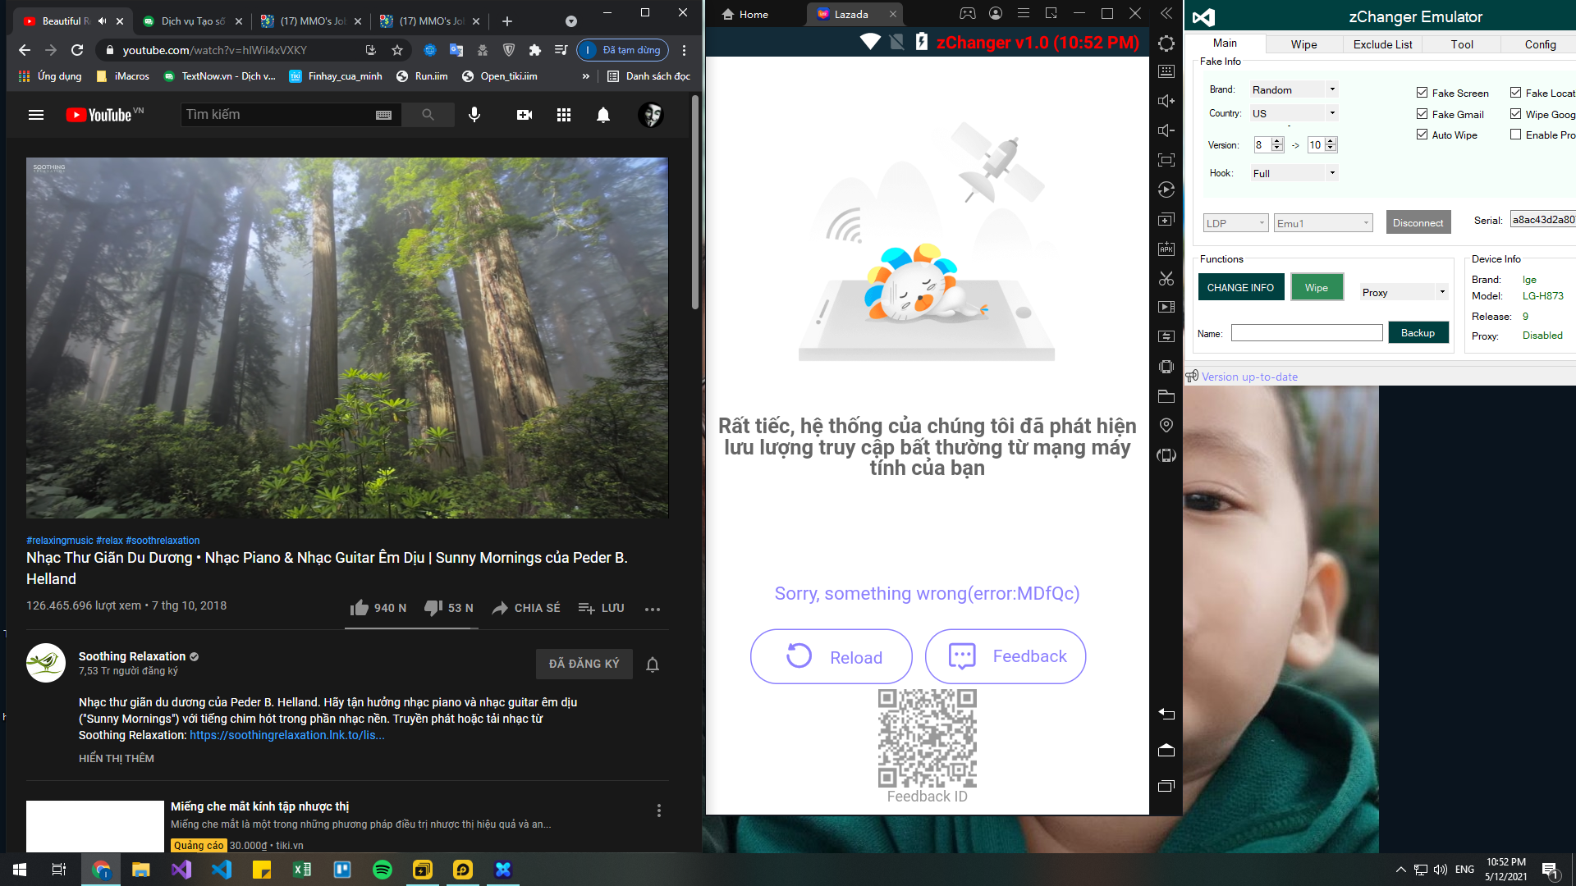Open YouTube hamburger guide menu
The image size is (1576, 886).
click(36, 115)
